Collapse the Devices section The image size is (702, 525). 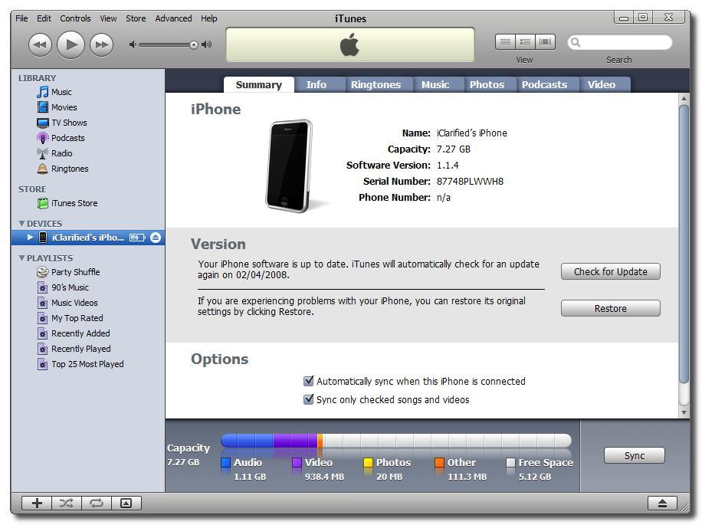21,223
